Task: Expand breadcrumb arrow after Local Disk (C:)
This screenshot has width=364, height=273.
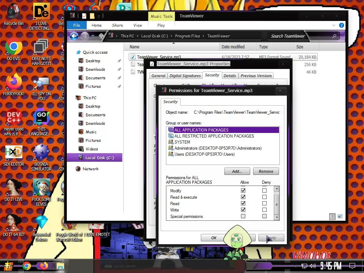Action: point(171,36)
